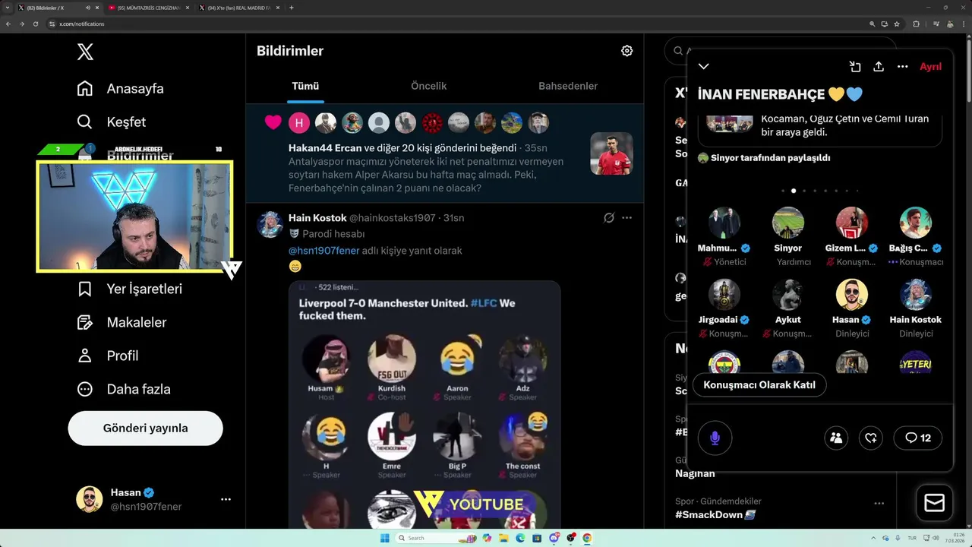Viewport: 972px width, 547px height.
Task: Expand the Daha fazla menu
Action: (123, 389)
